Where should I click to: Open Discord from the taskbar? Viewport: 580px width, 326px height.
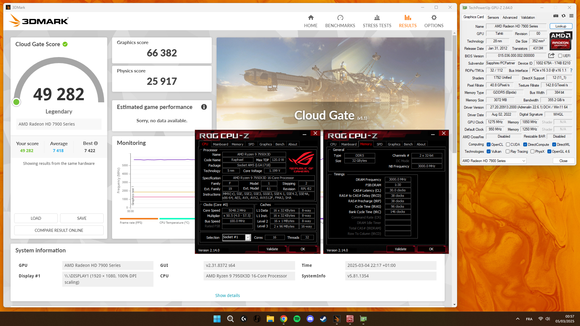(x=310, y=319)
